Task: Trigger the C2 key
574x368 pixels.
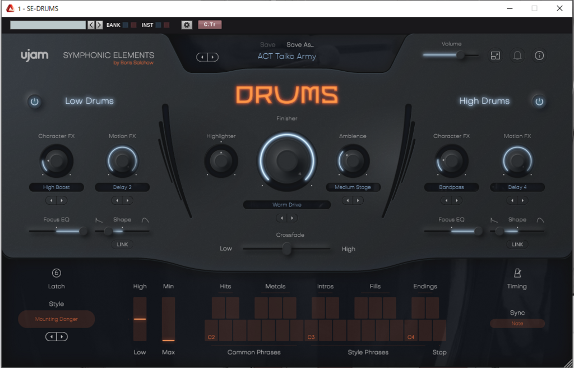Action: click(x=211, y=330)
